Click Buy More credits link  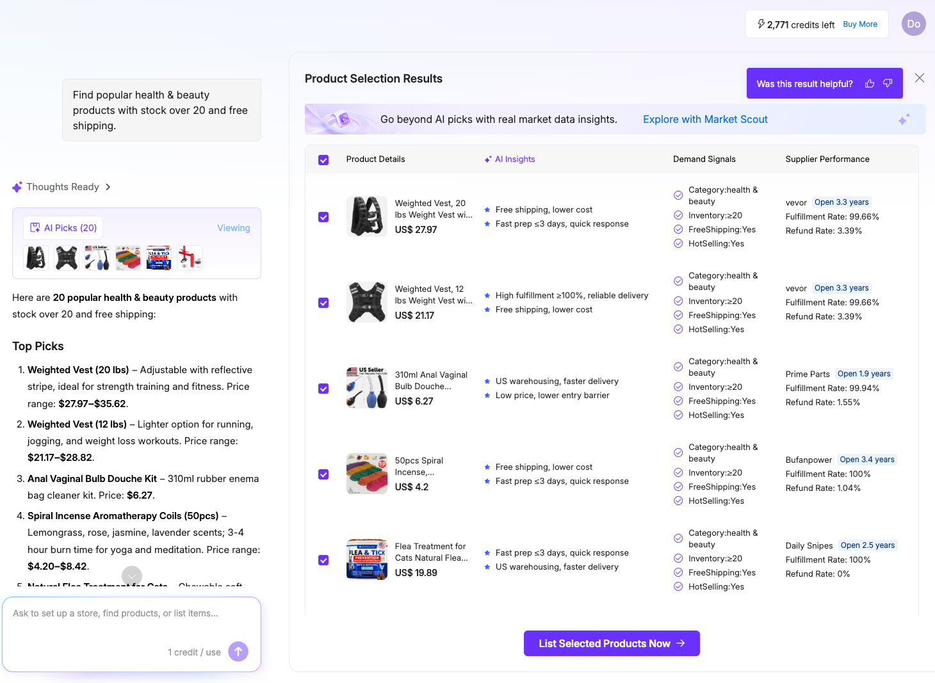tap(860, 24)
